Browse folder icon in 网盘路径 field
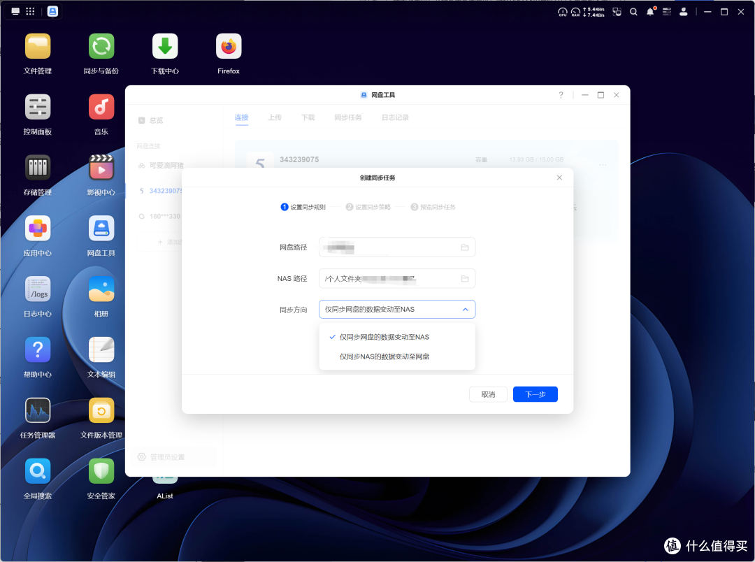The width and height of the screenshot is (755, 562). point(465,247)
